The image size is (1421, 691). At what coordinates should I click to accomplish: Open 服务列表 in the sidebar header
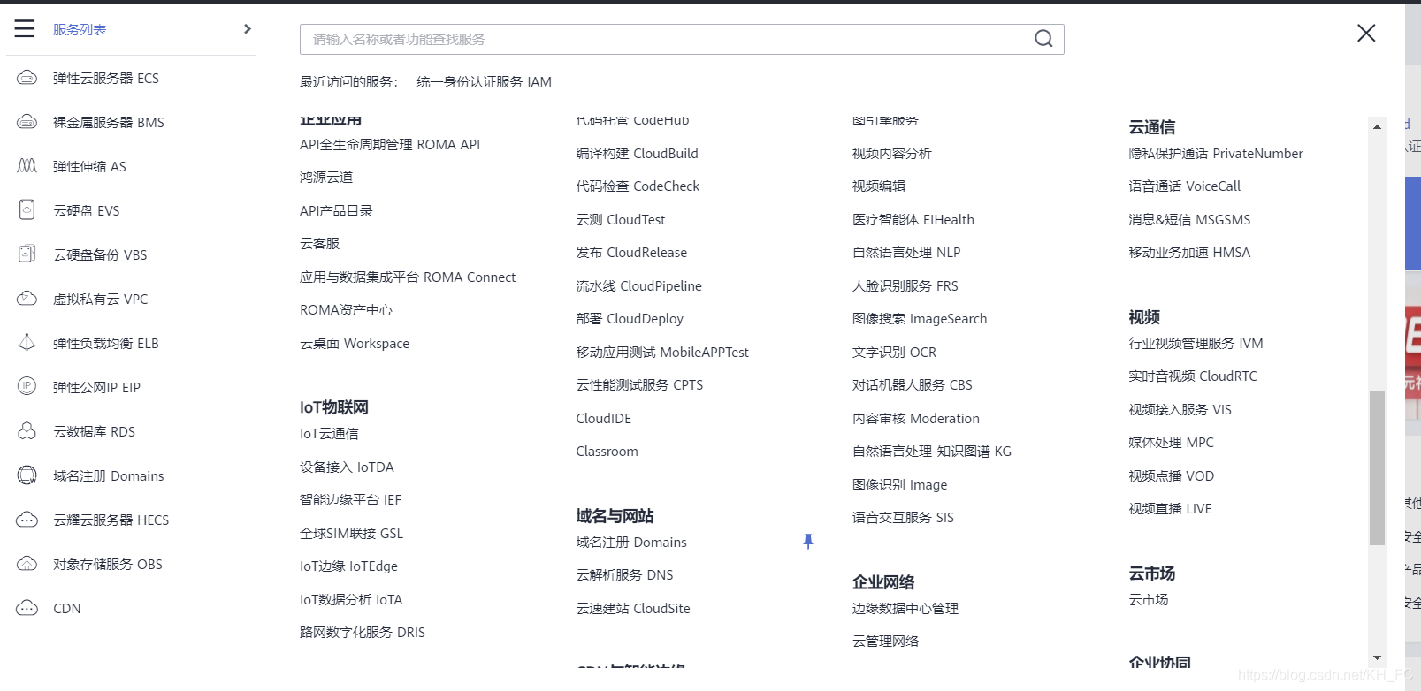[x=80, y=29]
